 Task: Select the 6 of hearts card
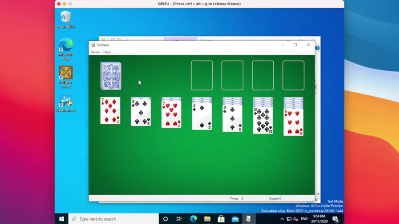tap(293, 123)
